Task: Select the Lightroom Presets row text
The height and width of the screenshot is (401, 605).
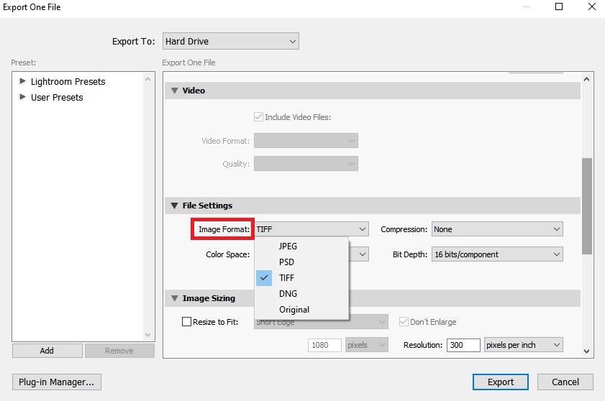Action: click(x=68, y=81)
